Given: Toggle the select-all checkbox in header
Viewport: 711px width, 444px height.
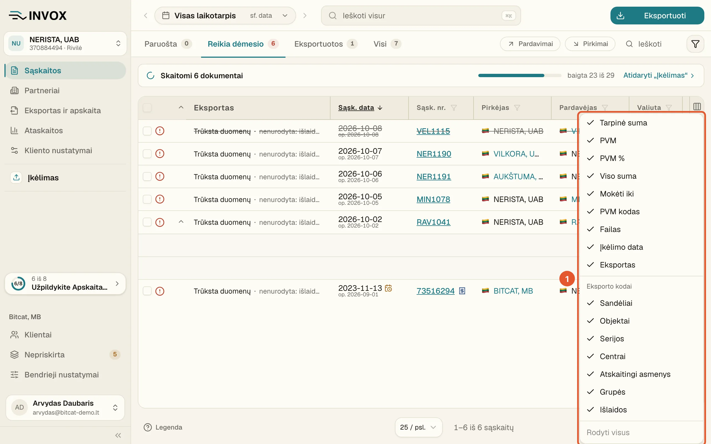Looking at the screenshot, I should click(147, 107).
